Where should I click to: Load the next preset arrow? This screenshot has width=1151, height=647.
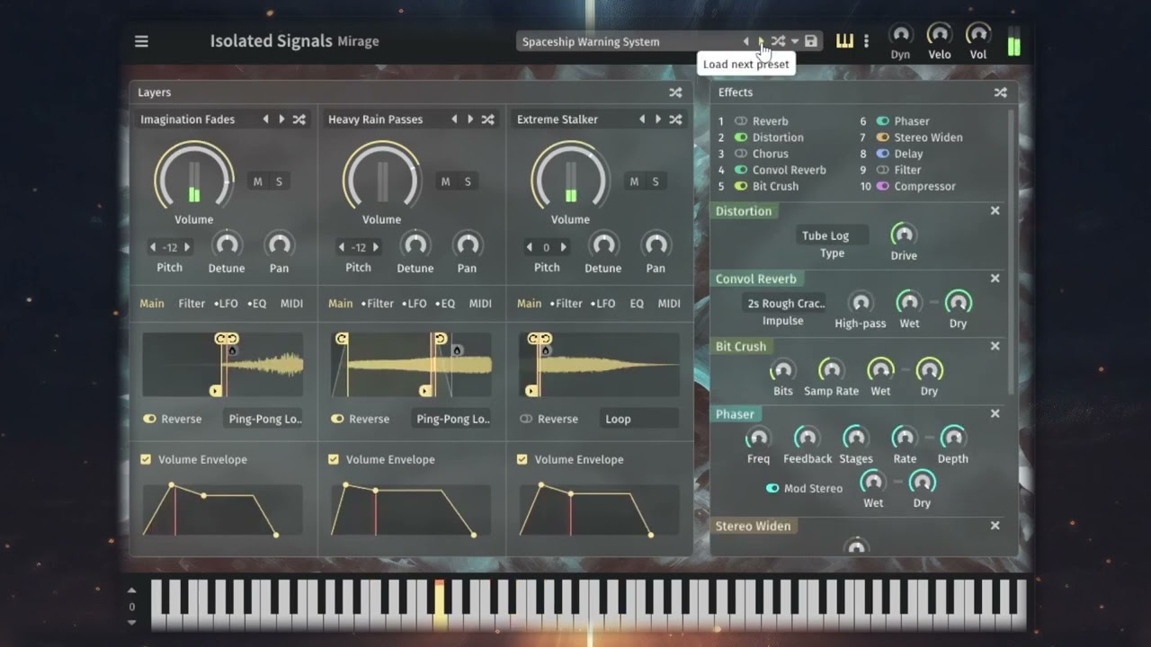(x=761, y=41)
